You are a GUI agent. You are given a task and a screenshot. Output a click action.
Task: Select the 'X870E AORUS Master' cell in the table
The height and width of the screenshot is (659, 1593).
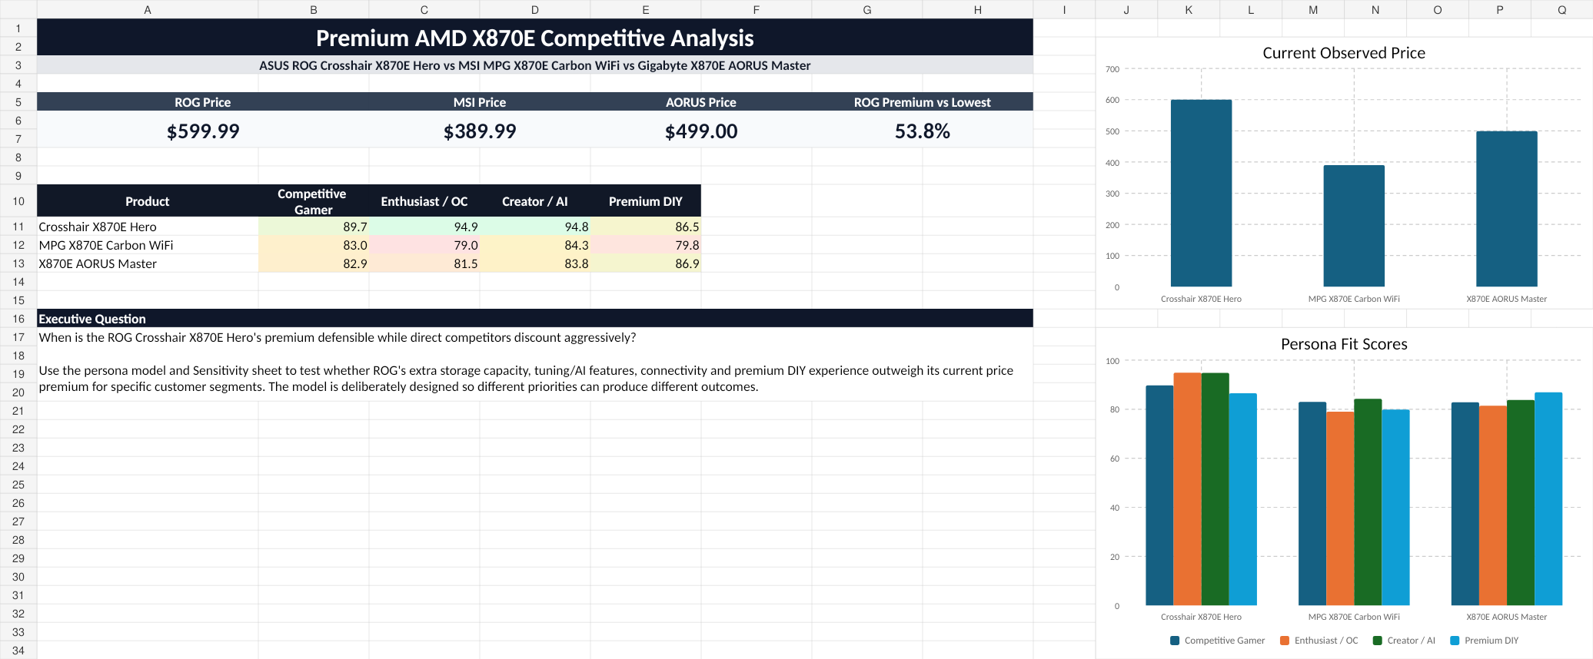coord(148,263)
